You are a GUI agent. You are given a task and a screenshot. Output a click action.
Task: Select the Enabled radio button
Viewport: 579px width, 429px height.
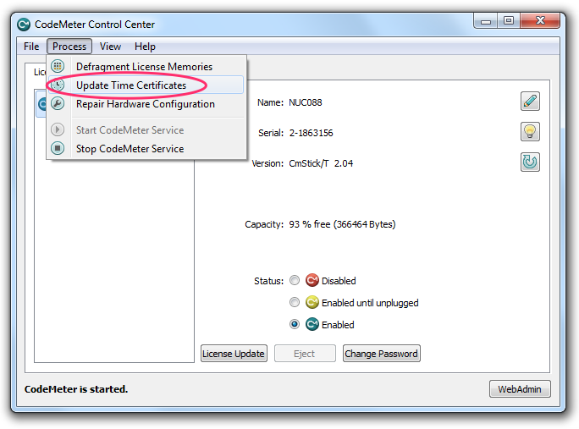(295, 325)
